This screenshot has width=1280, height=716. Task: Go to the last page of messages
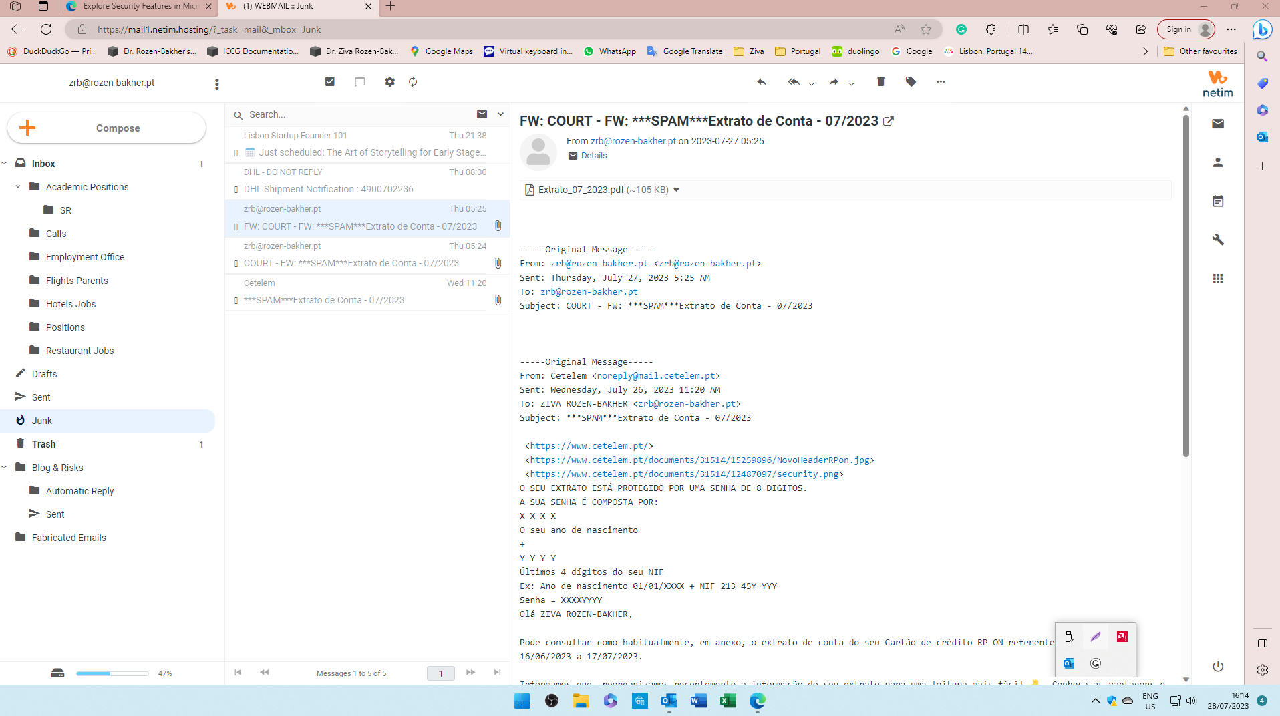tap(497, 673)
